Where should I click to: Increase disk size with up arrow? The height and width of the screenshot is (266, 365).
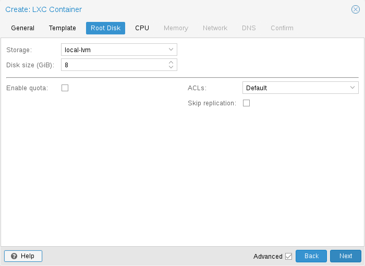point(171,62)
